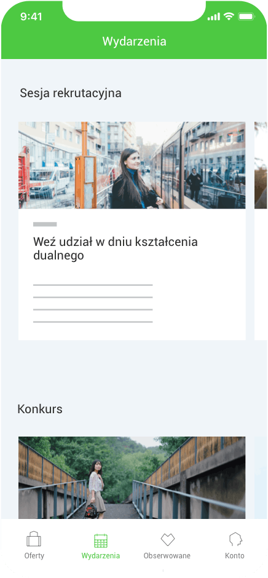
Task: Check the cellular signal bars icon
Action: [214, 17]
